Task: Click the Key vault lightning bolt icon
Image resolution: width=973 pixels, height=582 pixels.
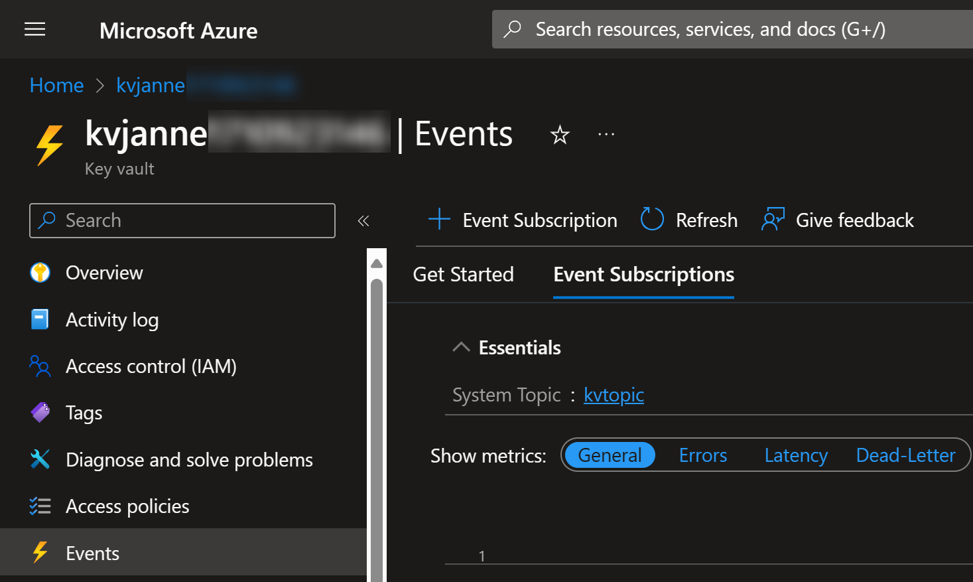Action: [50, 145]
